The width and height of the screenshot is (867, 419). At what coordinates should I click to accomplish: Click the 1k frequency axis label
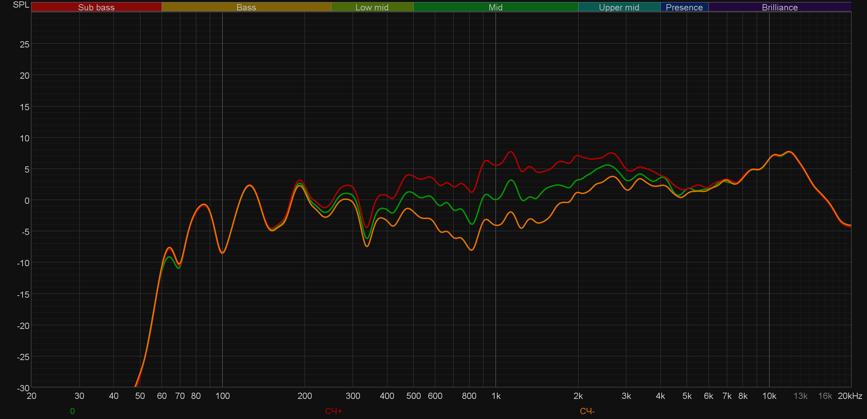(x=496, y=396)
